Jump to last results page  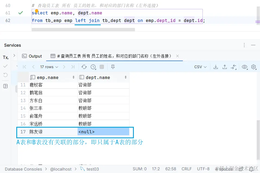point(73,67)
